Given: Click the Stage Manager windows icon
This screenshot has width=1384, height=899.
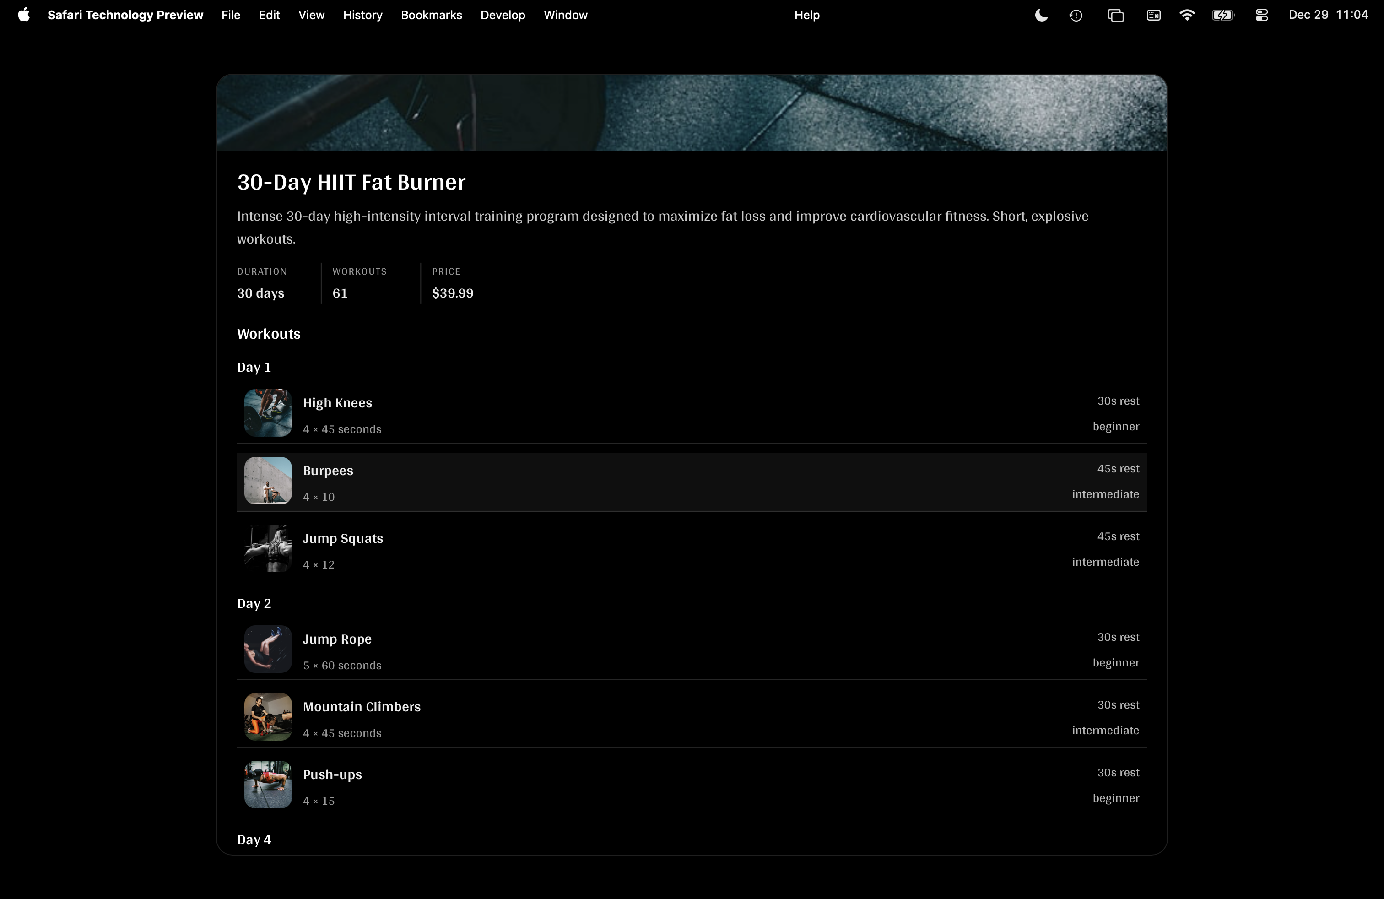Looking at the screenshot, I should [1115, 15].
